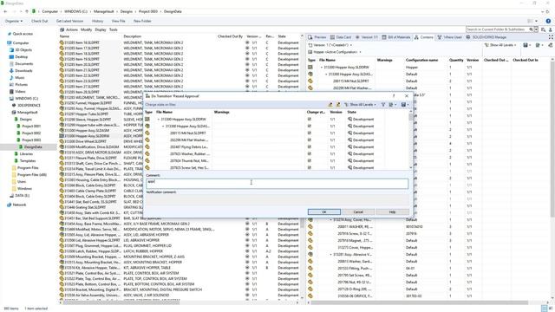Toggle change state checkbox for 200115 M4 Nut

pos(310,133)
